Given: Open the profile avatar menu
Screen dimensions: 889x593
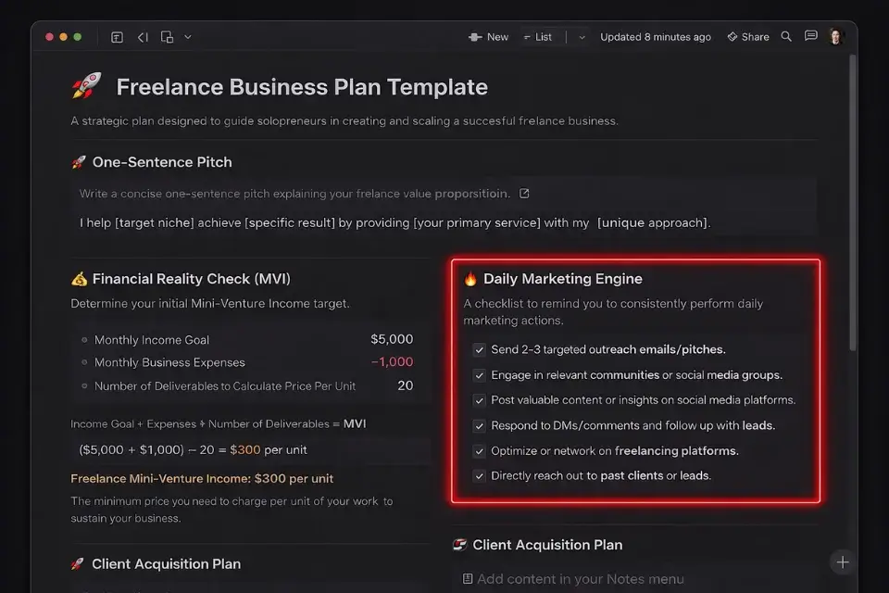Looking at the screenshot, I should point(835,36).
